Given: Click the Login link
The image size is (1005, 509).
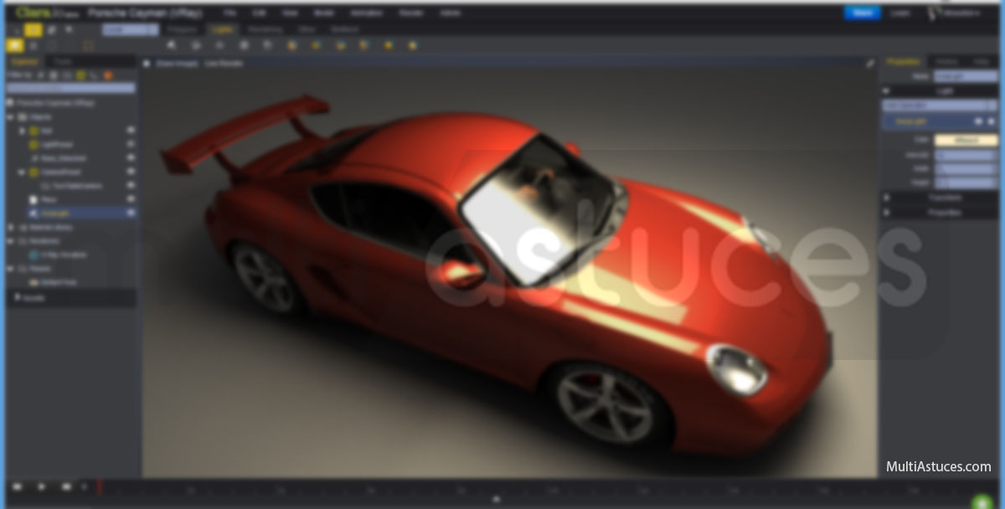Looking at the screenshot, I should point(900,13).
